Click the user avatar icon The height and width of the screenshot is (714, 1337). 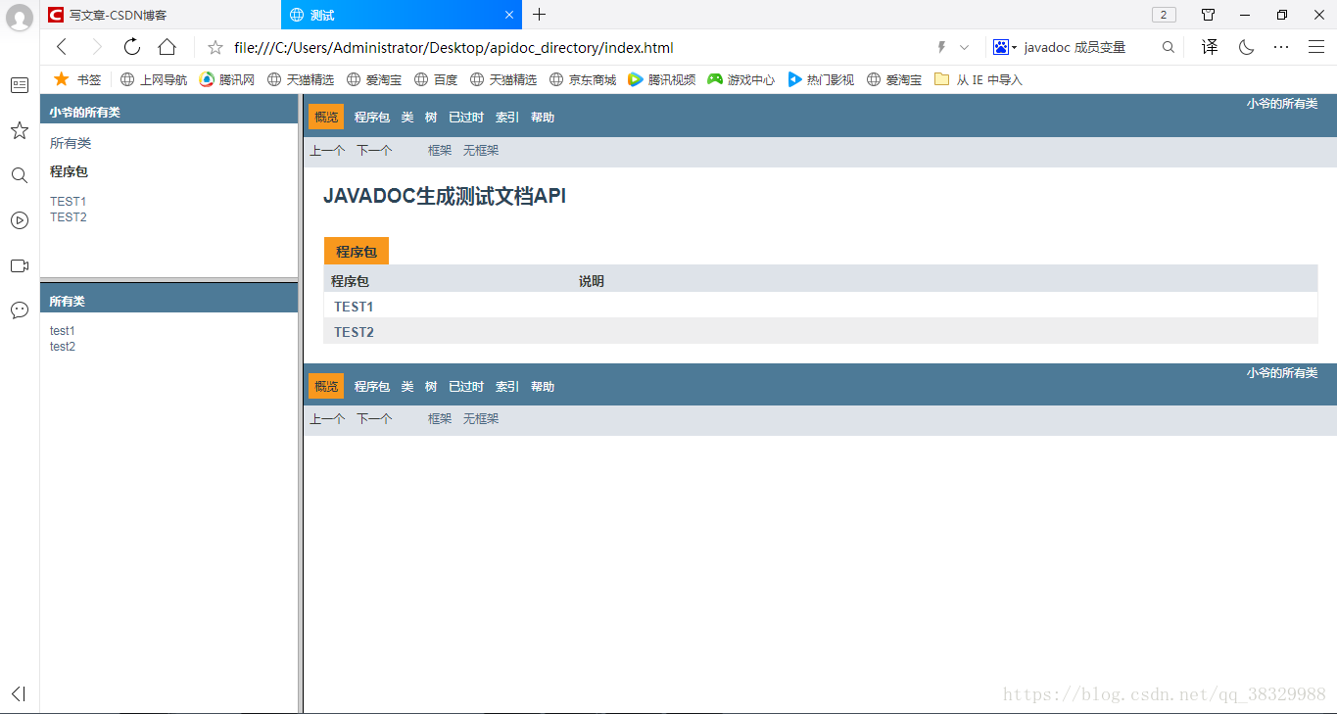[x=20, y=18]
